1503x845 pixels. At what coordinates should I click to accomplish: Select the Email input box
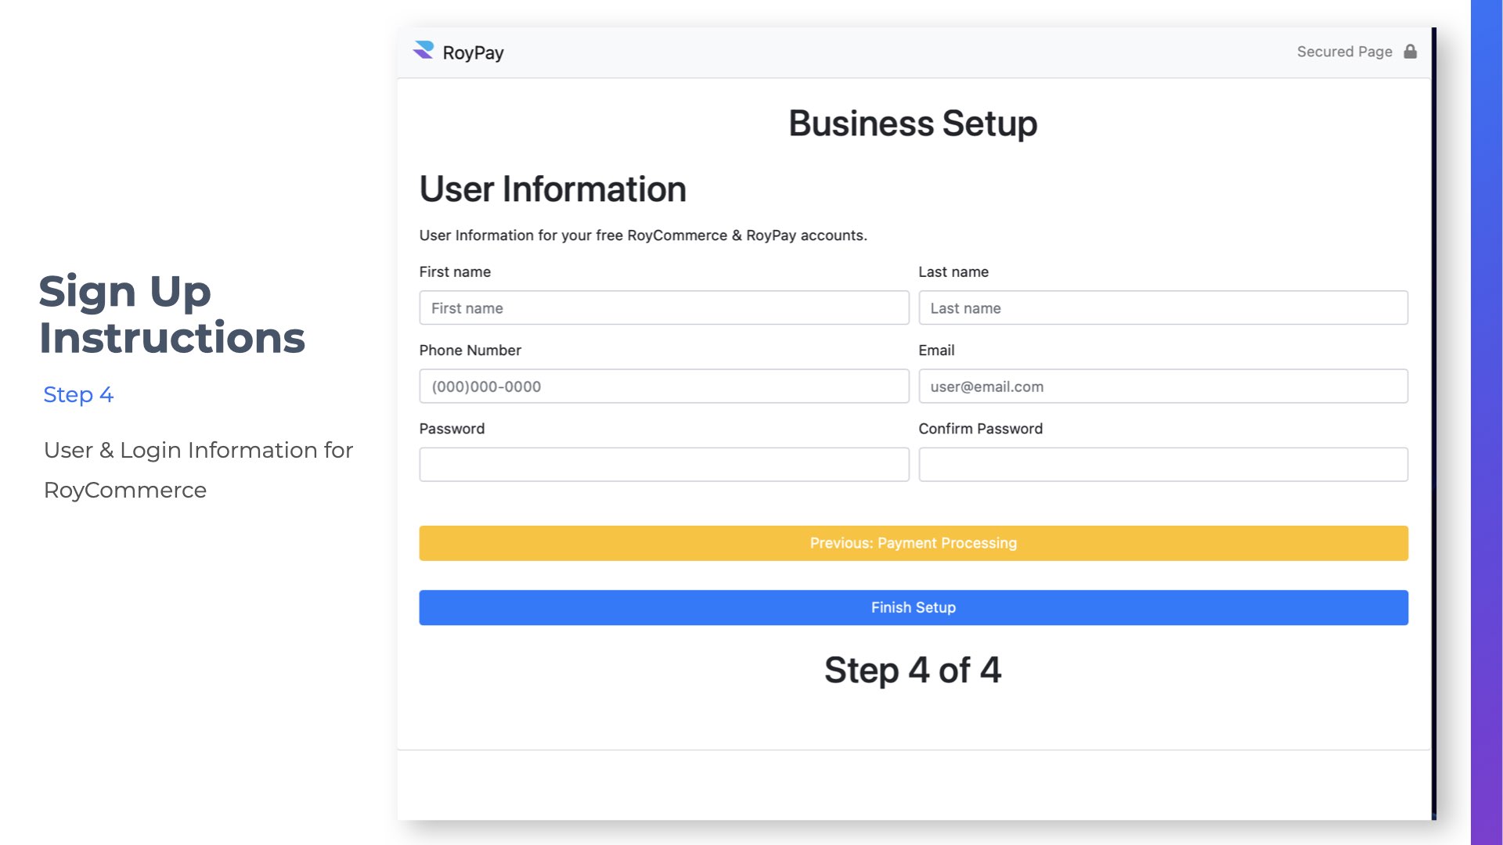(1162, 387)
